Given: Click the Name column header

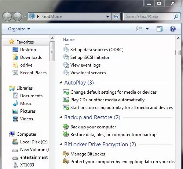Looking at the screenshot, I should coord(69,40).
